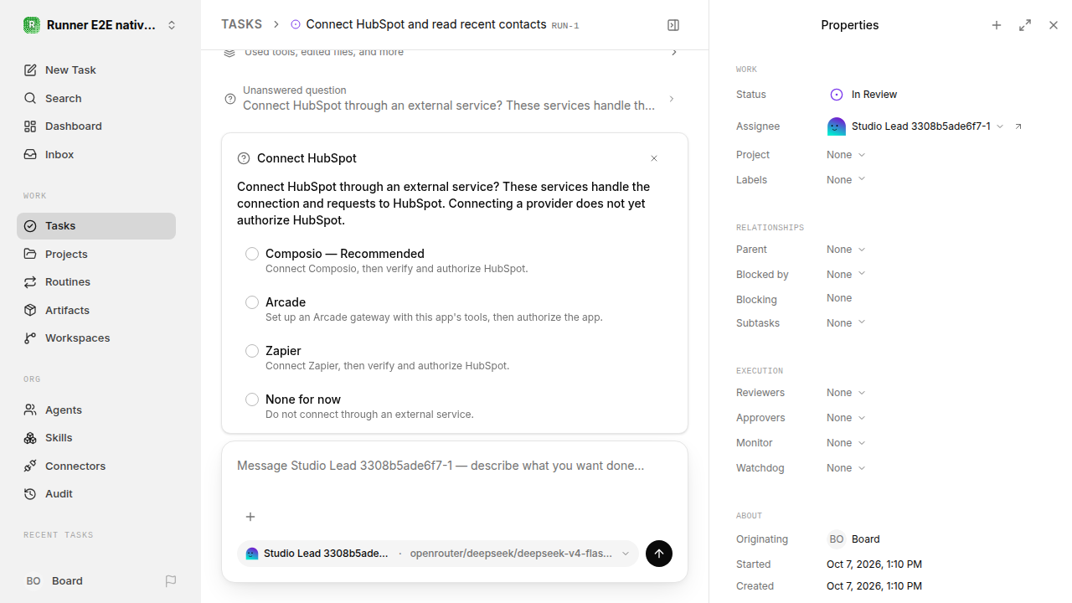Click the flag icon beside Board

(171, 581)
